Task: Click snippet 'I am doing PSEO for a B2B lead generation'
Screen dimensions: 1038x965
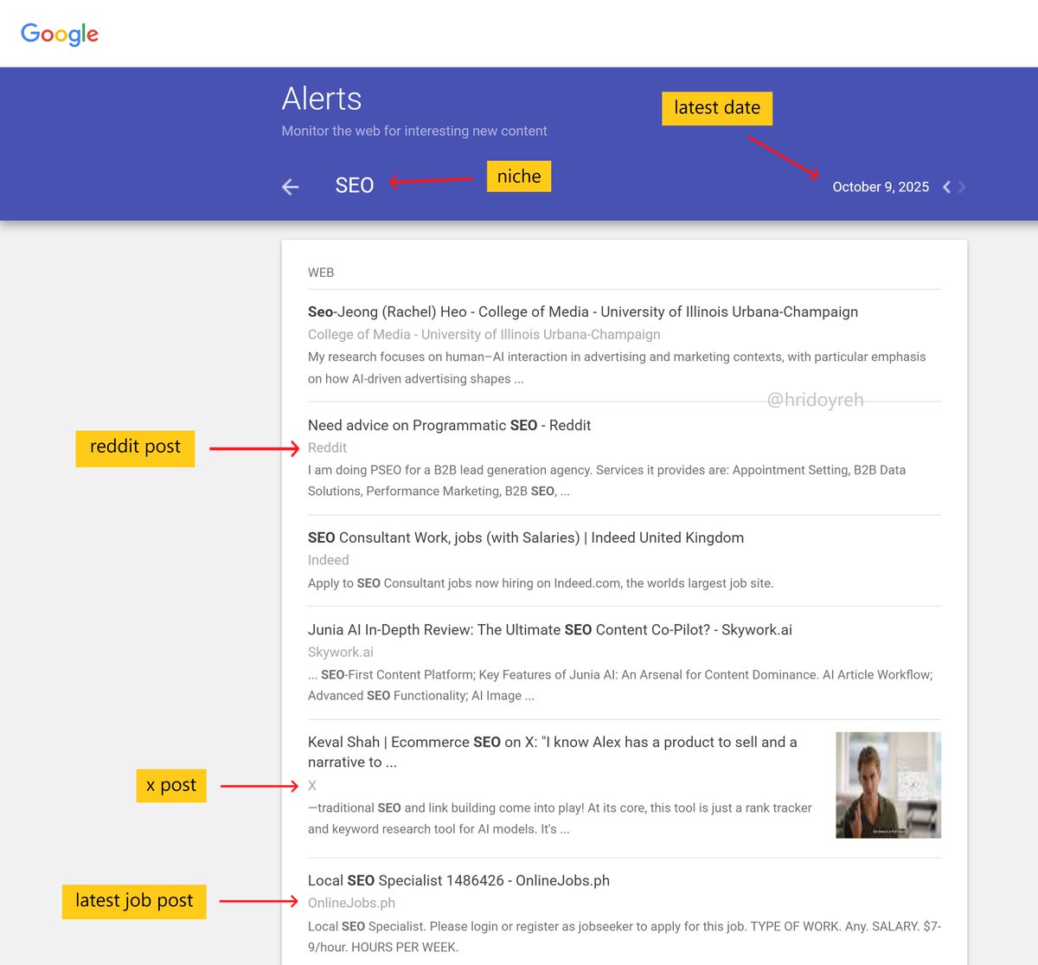Action: (607, 480)
